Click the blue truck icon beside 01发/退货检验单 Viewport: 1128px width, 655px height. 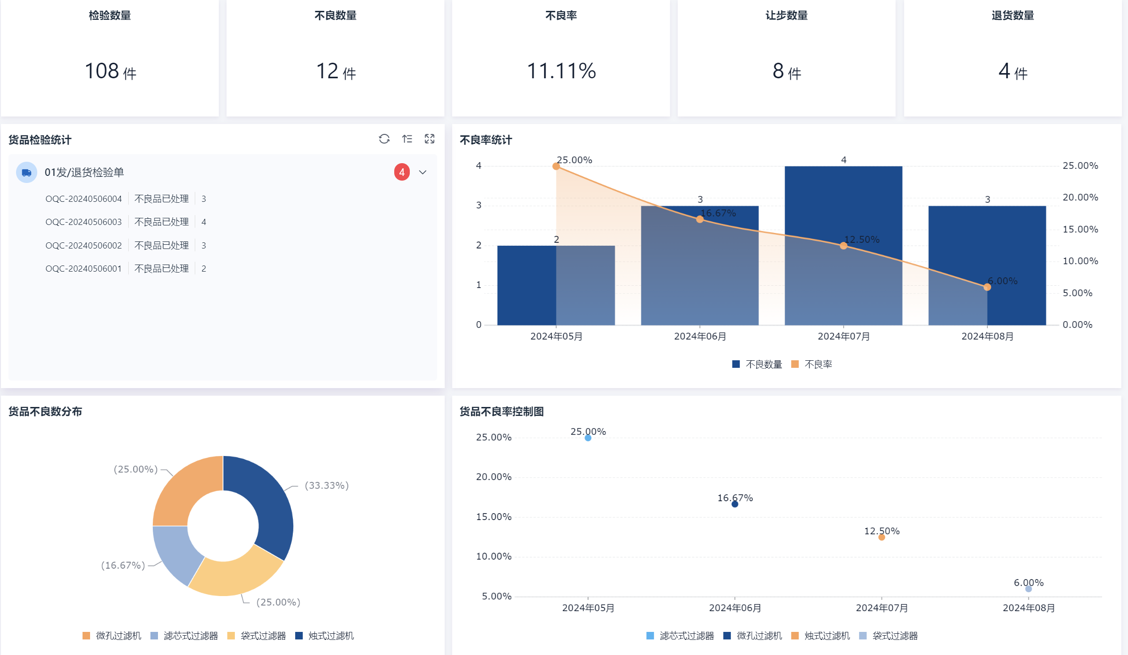(26, 173)
